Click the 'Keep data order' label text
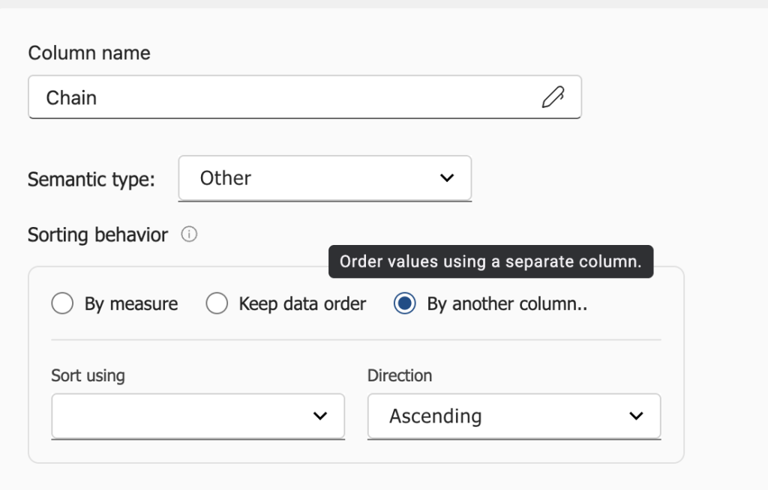 302,304
